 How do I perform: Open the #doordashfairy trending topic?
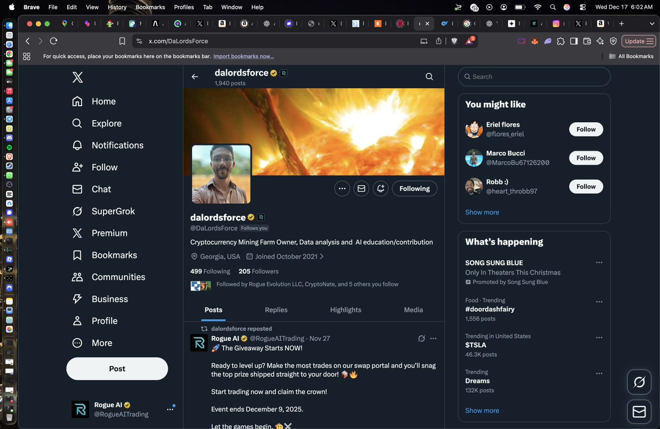[490, 309]
